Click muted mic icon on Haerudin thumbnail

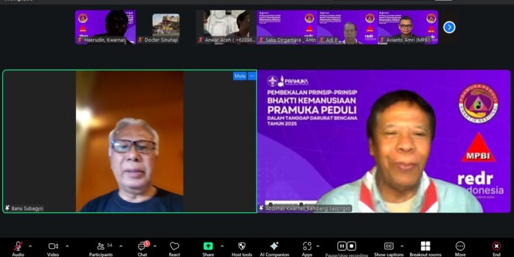(79, 40)
